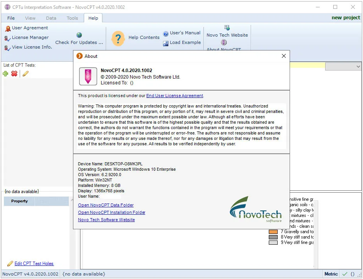Click Open NovoCPT Data Folder link
The image size is (363, 279).
pyautogui.click(x=106, y=205)
